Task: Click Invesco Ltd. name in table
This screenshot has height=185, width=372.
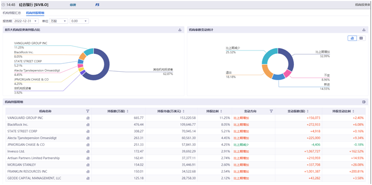Action: click(x=16, y=151)
